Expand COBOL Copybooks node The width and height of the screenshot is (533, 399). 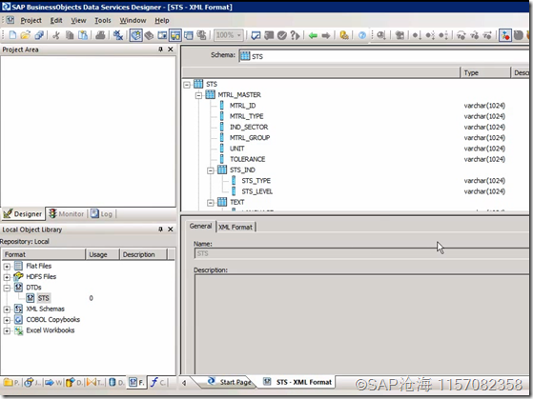click(x=7, y=320)
